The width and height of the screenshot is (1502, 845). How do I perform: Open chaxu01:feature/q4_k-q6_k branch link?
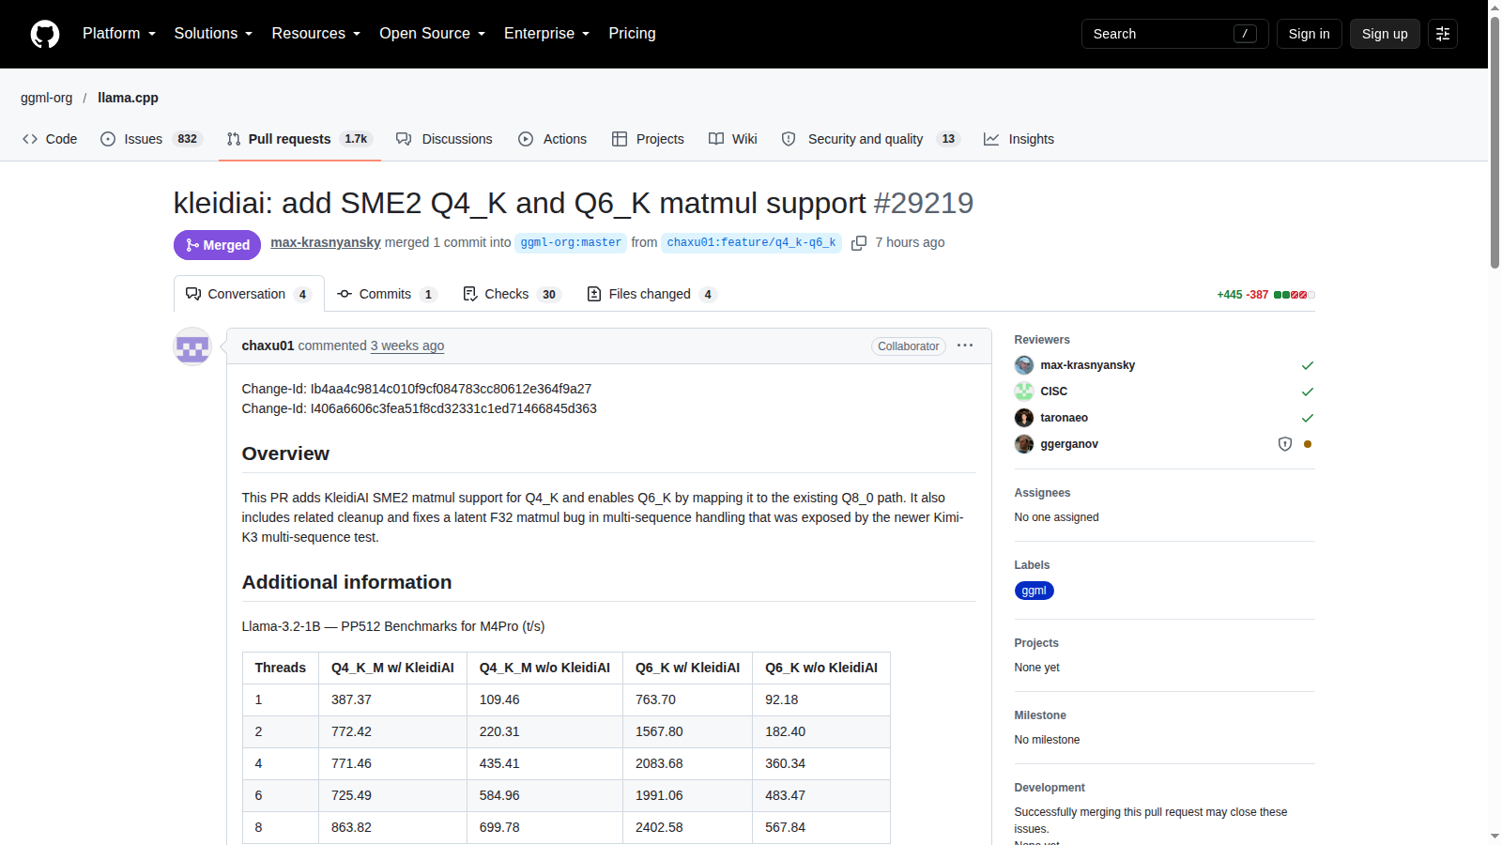click(x=751, y=243)
